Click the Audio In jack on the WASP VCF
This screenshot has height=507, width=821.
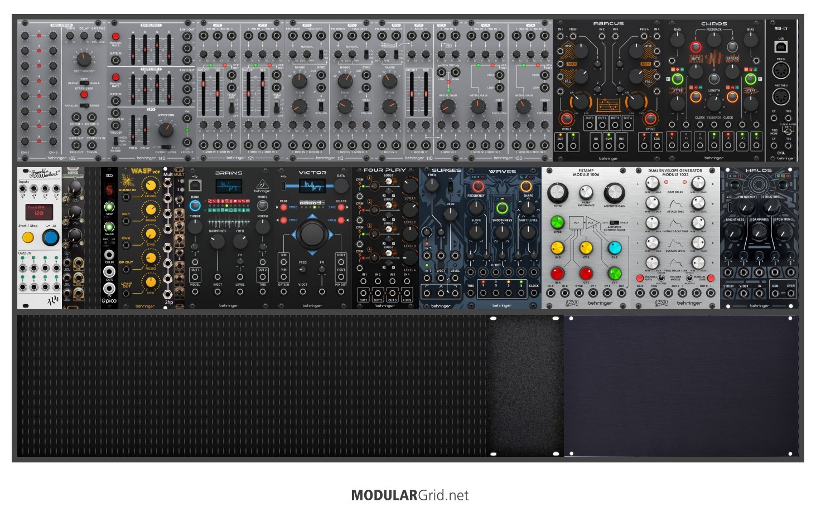point(127,198)
